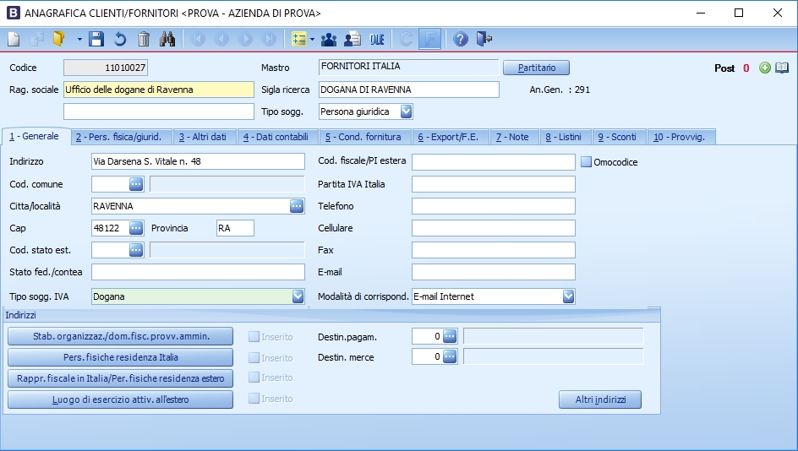The height and width of the screenshot is (451, 798).
Task: Expand arrow next to yellow list icon
Action: point(312,39)
